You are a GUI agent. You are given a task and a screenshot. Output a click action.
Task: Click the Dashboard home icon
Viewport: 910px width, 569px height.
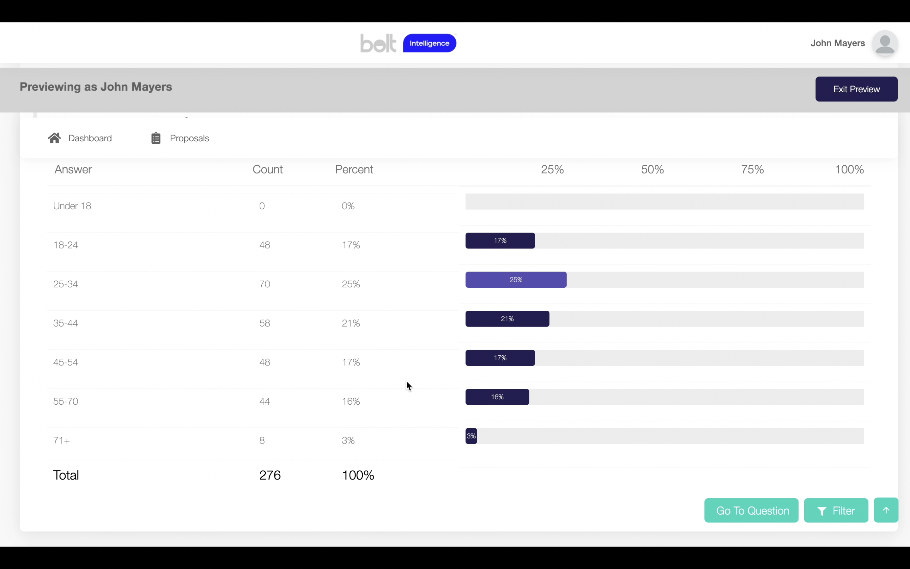[x=55, y=138]
